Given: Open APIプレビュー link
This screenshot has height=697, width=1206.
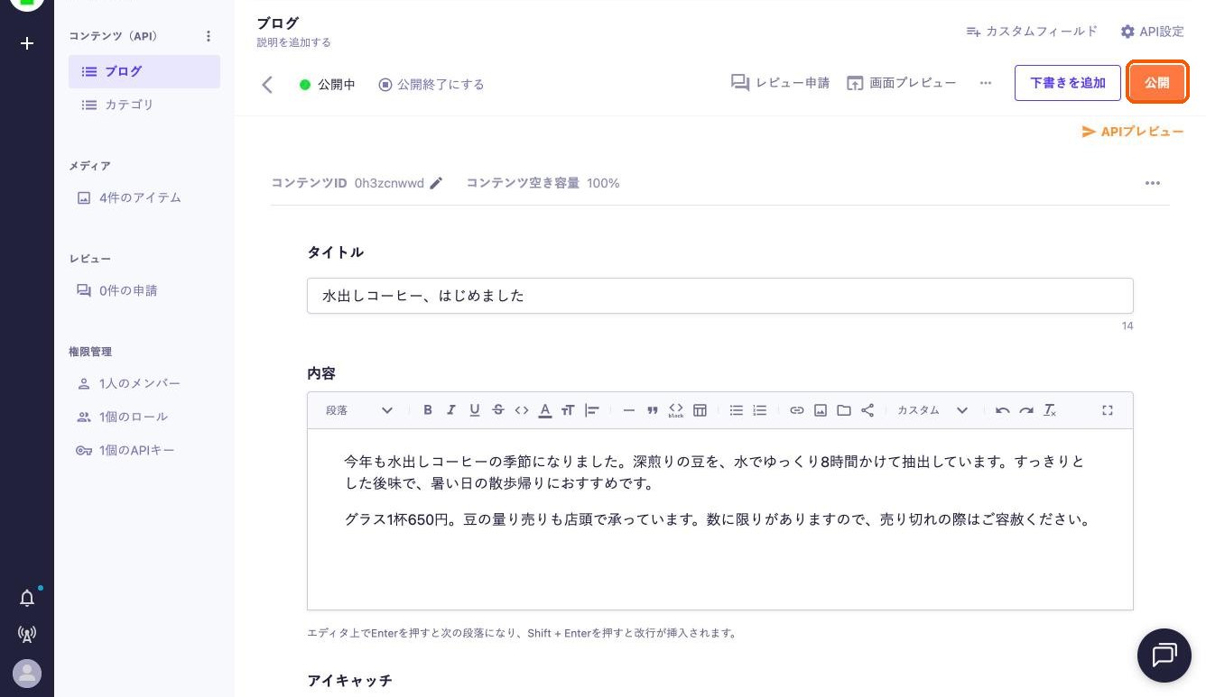Looking at the screenshot, I should [1133, 132].
